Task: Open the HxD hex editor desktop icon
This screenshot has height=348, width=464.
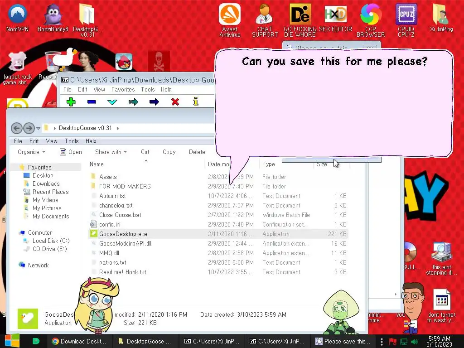Action: (x=335, y=18)
